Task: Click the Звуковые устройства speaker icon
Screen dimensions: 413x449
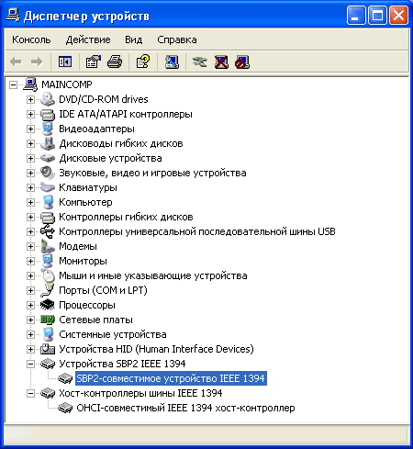Action: click(48, 173)
